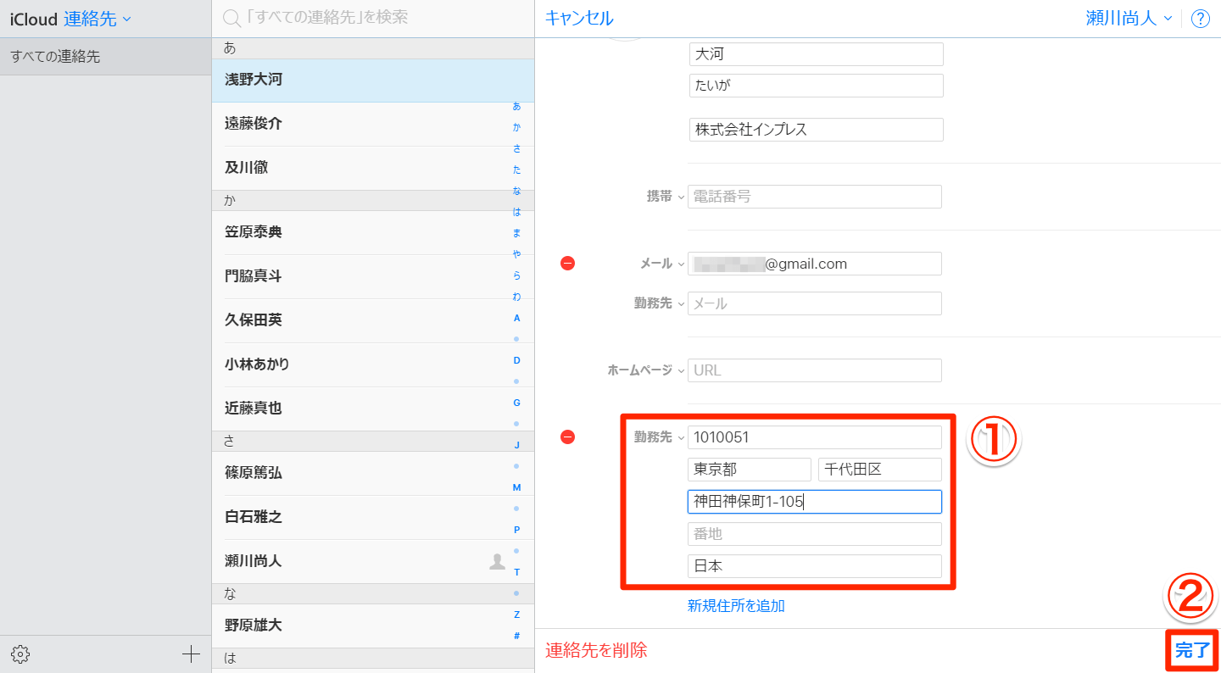
Task: Open the iCloud 連絡先 app switcher dropdown
Action: [71, 19]
